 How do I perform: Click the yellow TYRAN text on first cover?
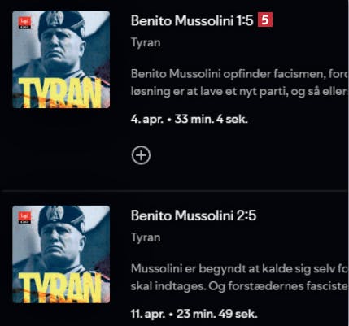pos(60,92)
